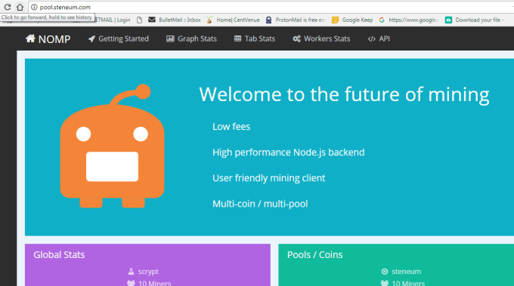
Task: Focus the pool.steneum.com address bar
Action: [x=272, y=7]
